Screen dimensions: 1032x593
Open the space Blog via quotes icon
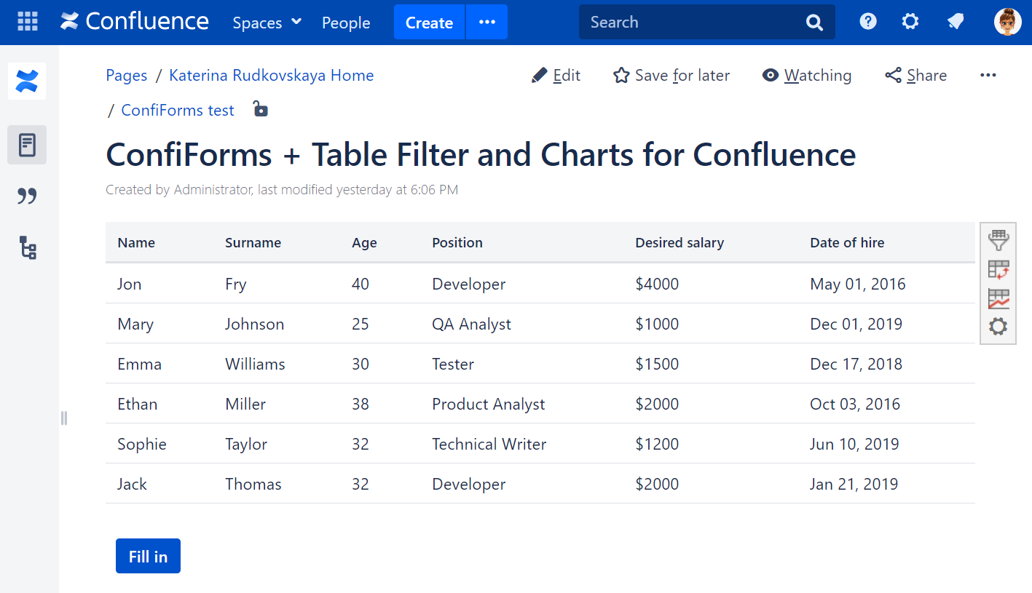27,196
